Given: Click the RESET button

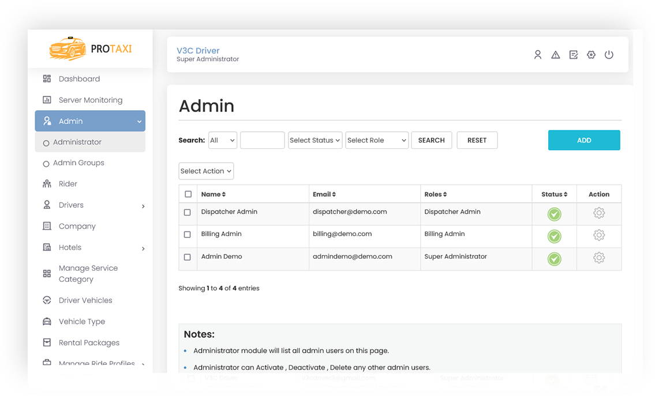Looking at the screenshot, I should [477, 140].
